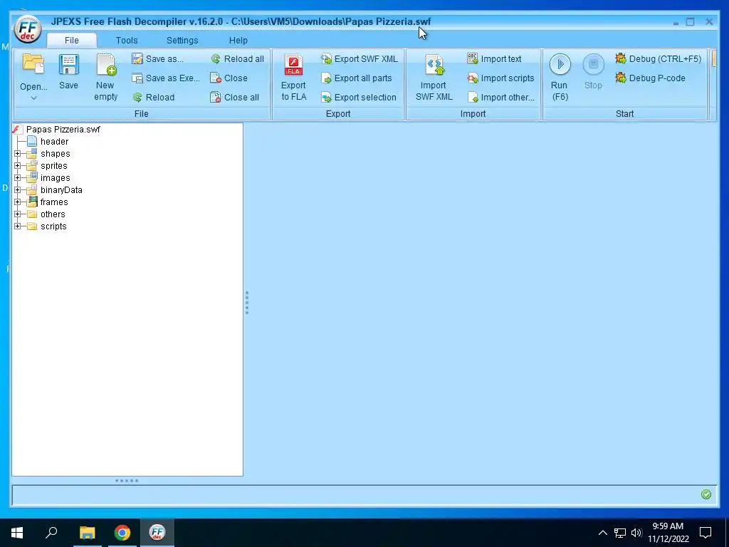Click the network tray icon

click(x=620, y=533)
